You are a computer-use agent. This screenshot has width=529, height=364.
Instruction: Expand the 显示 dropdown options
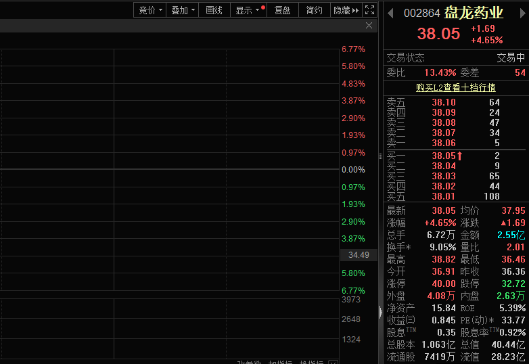click(x=247, y=10)
